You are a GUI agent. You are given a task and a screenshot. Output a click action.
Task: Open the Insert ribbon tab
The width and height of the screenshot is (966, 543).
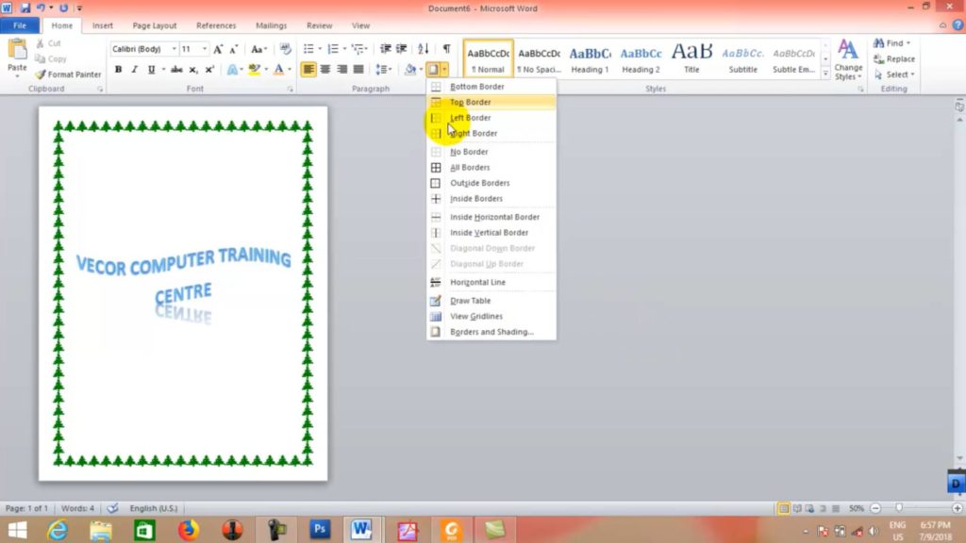pos(102,25)
